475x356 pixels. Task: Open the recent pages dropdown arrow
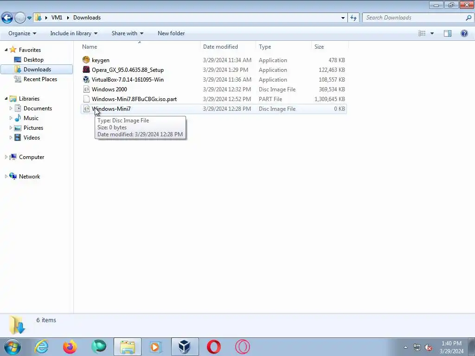29,18
